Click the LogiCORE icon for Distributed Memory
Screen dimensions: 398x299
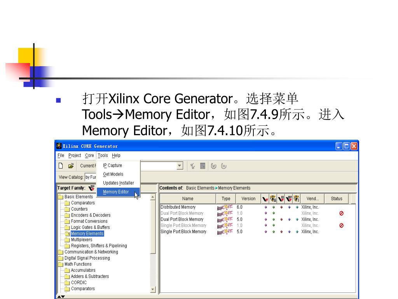pos(225,207)
